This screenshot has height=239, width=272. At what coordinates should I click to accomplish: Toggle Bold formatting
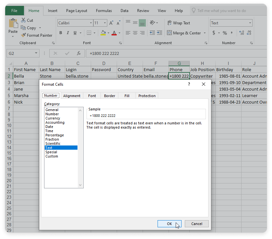[x=61, y=33]
